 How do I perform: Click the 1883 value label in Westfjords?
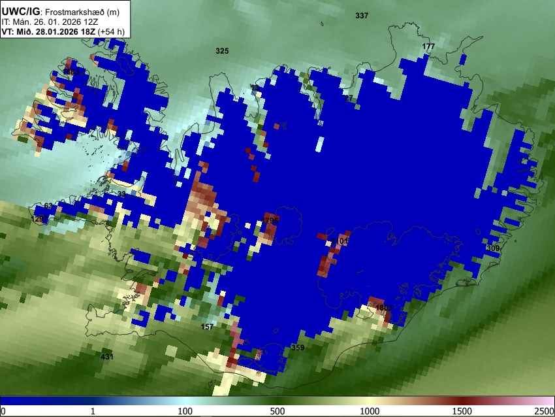click(71, 72)
